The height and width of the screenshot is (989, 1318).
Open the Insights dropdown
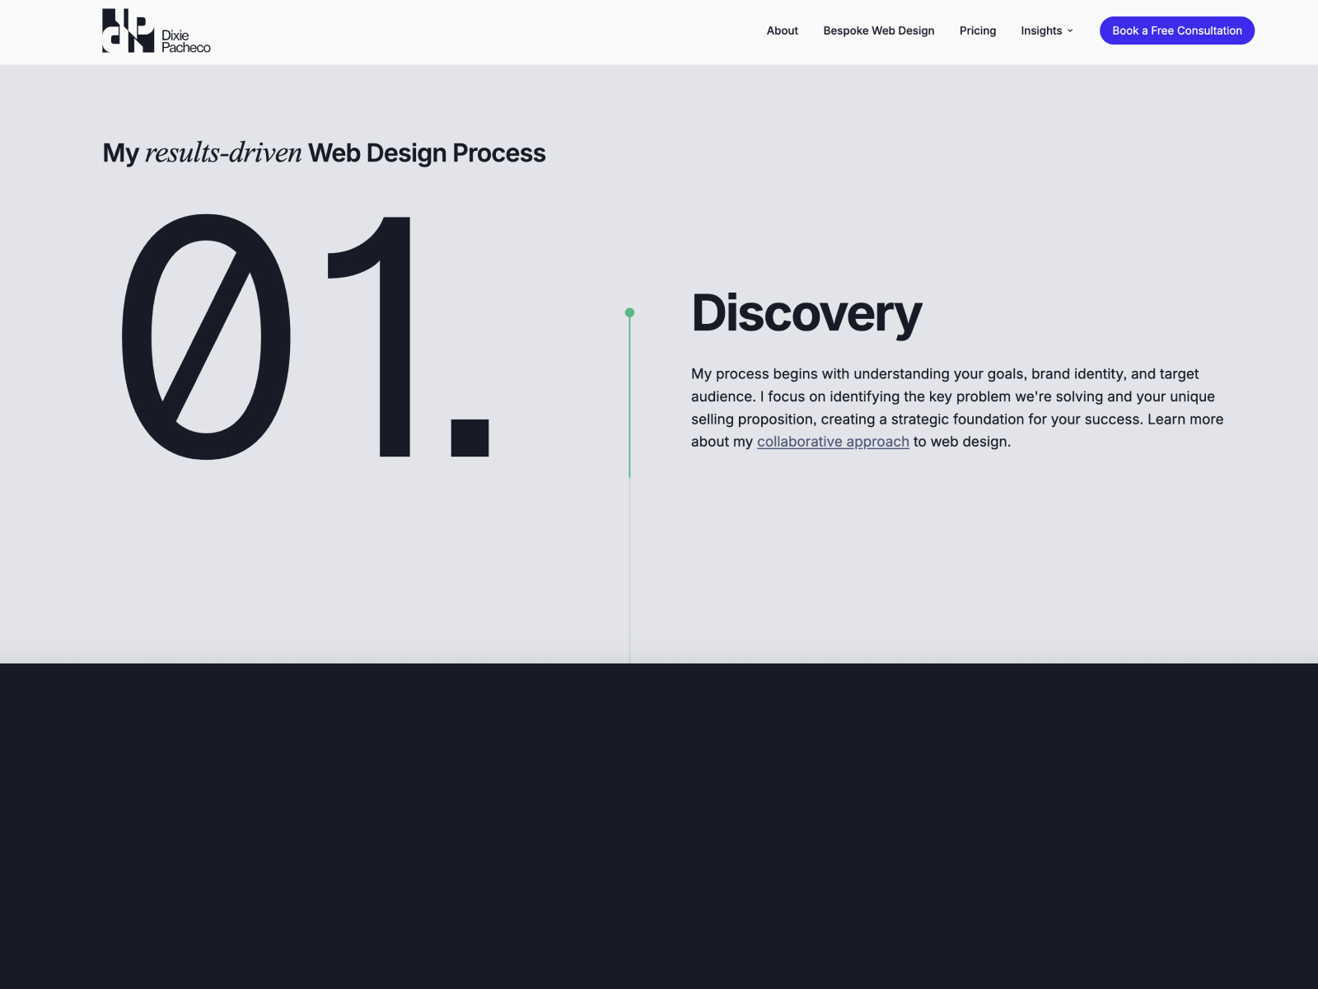click(1041, 30)
